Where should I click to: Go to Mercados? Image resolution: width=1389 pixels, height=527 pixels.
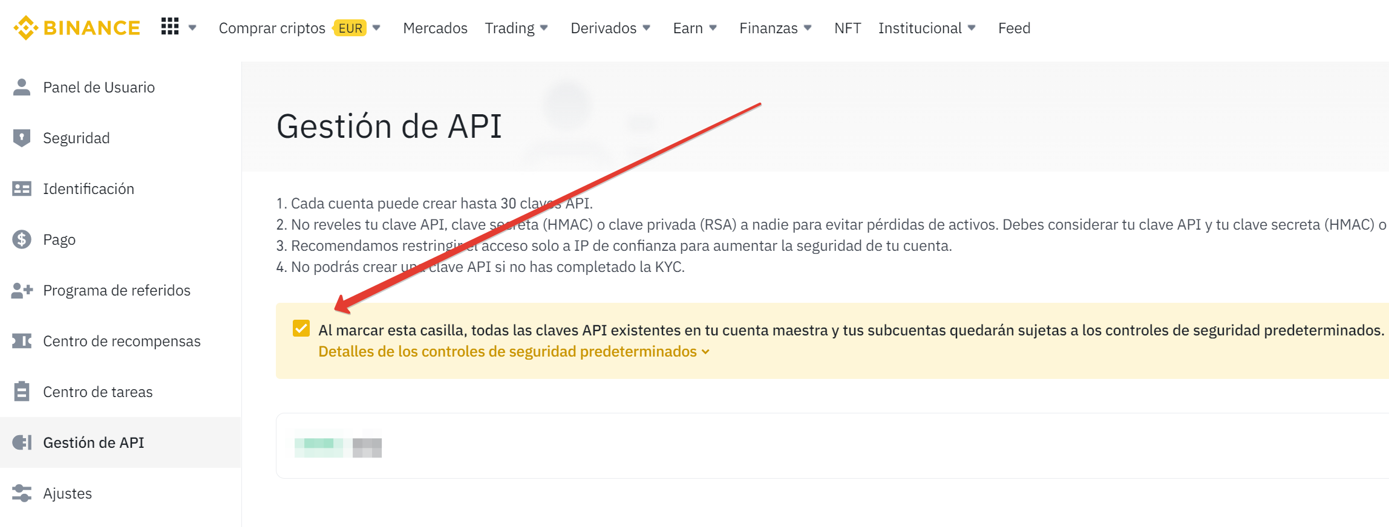[435, 28]
